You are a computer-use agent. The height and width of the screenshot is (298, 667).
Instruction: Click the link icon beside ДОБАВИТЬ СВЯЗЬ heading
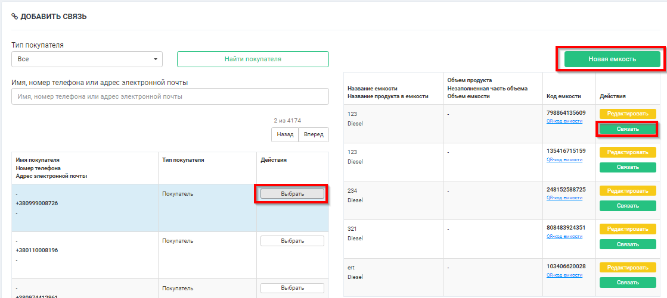(15, 17)
